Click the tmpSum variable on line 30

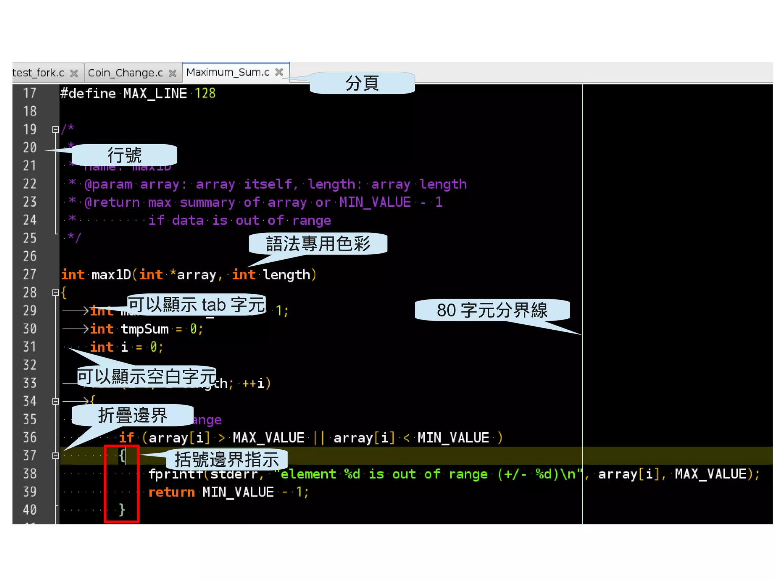coord(145,329)
